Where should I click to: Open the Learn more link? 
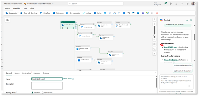(69, 79)
